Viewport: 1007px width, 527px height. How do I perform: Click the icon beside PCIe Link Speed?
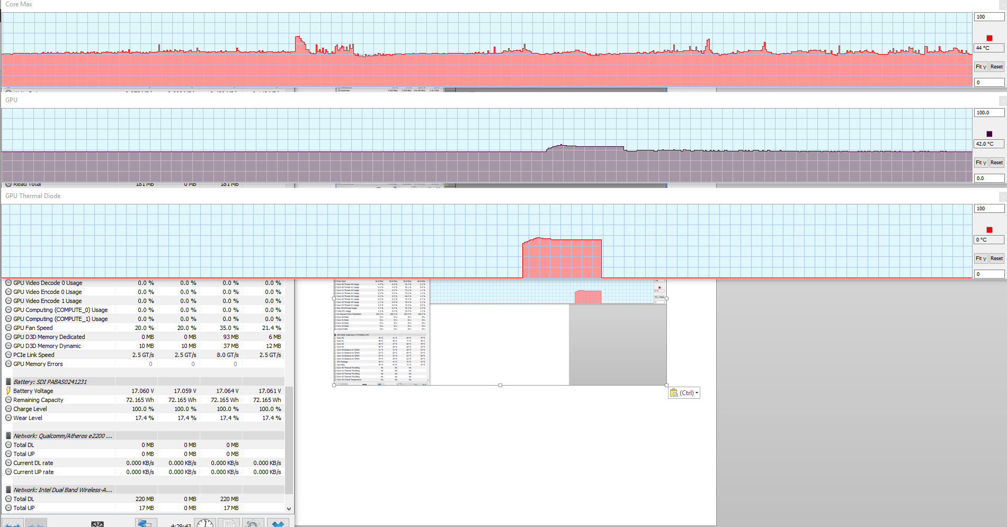click(x=8, y=355)
